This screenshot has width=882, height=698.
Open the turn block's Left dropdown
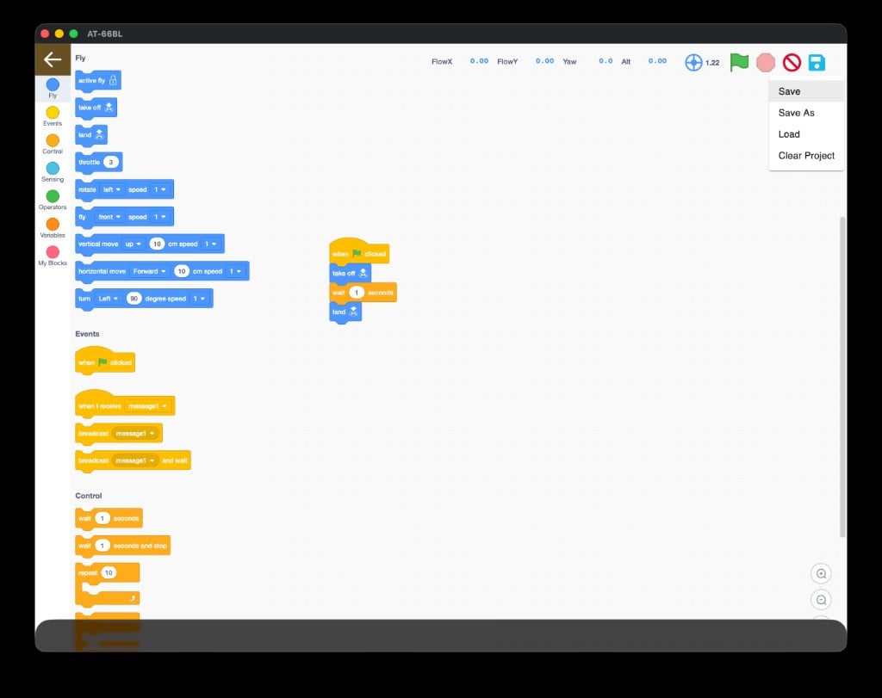coord(108,299)
